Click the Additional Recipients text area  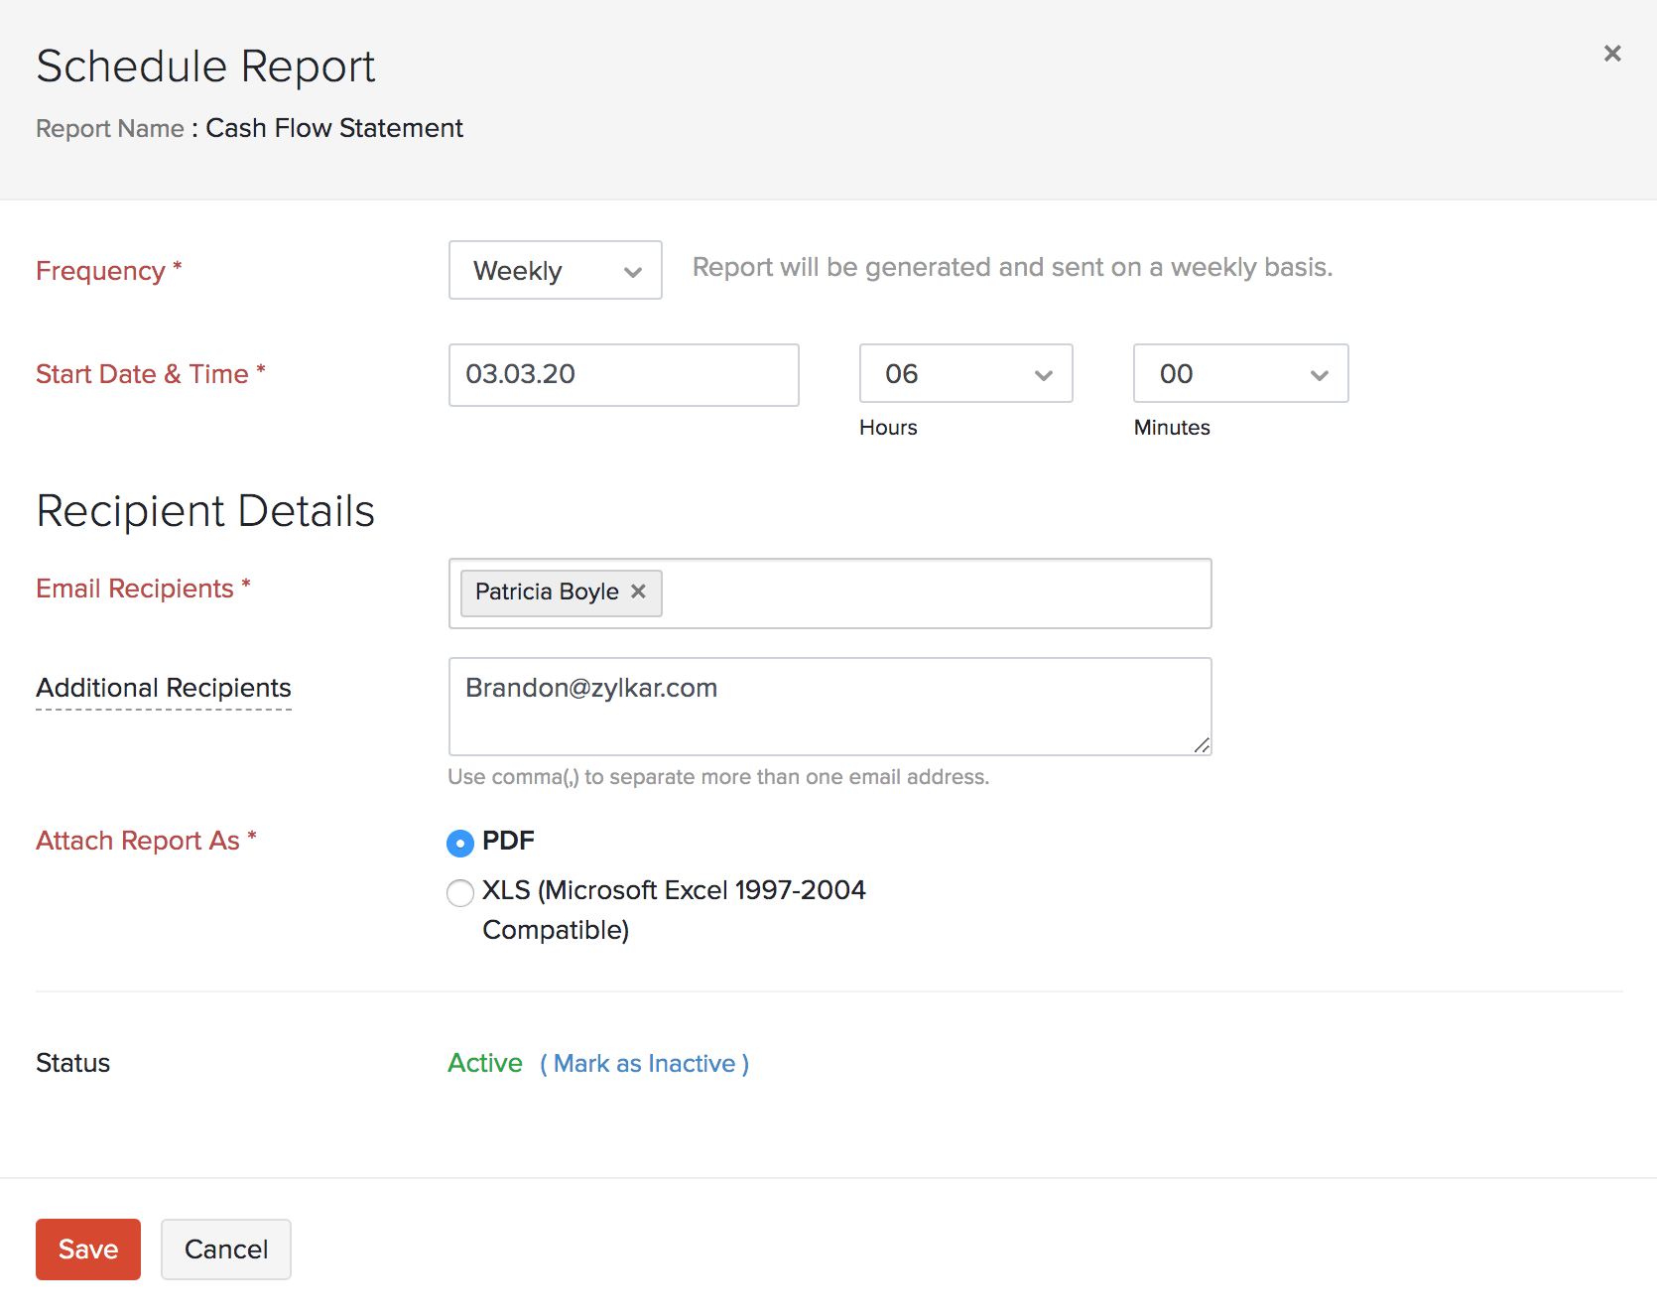tap(829, 707)
